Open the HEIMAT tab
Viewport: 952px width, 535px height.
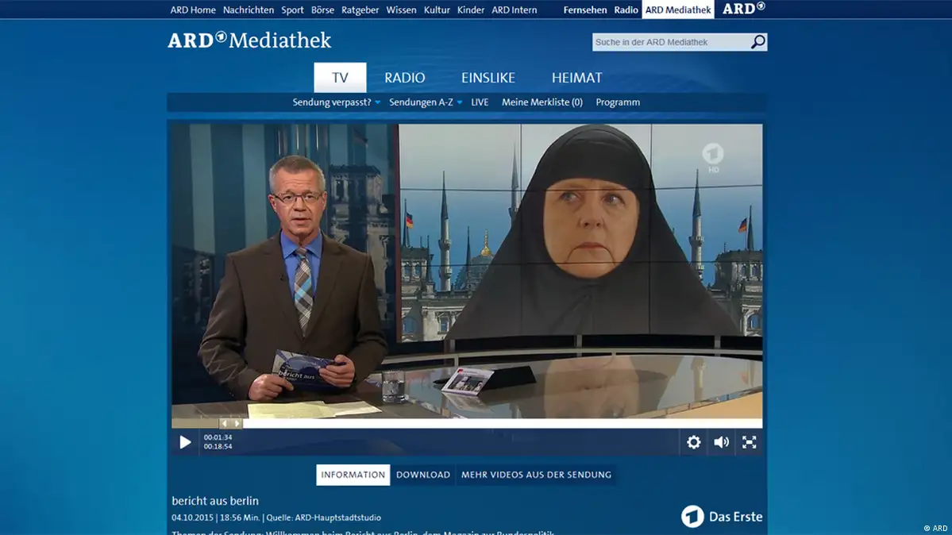[x=576, y=78]
